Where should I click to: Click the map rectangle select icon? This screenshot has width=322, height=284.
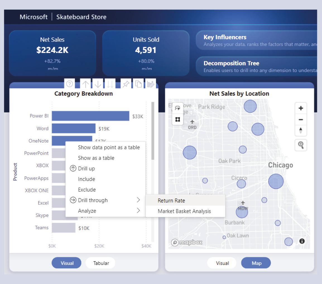[x=177, y=119]
